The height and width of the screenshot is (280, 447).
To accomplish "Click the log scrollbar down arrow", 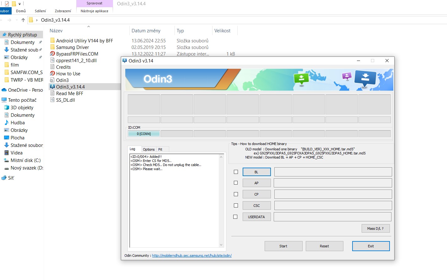I will pos(221,245).
